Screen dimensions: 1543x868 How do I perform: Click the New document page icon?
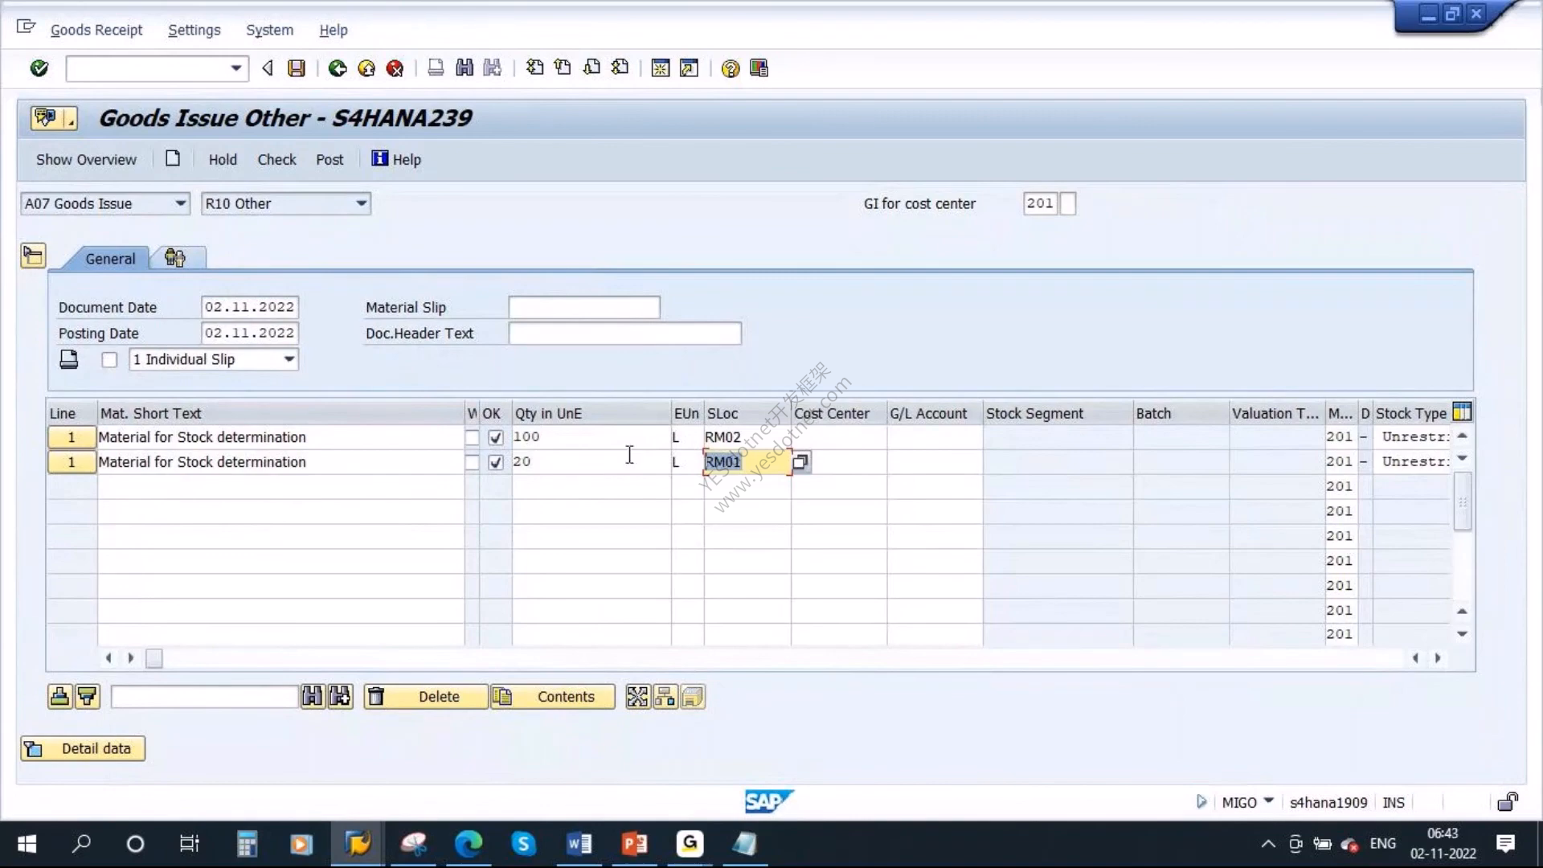tap(173, 158)
